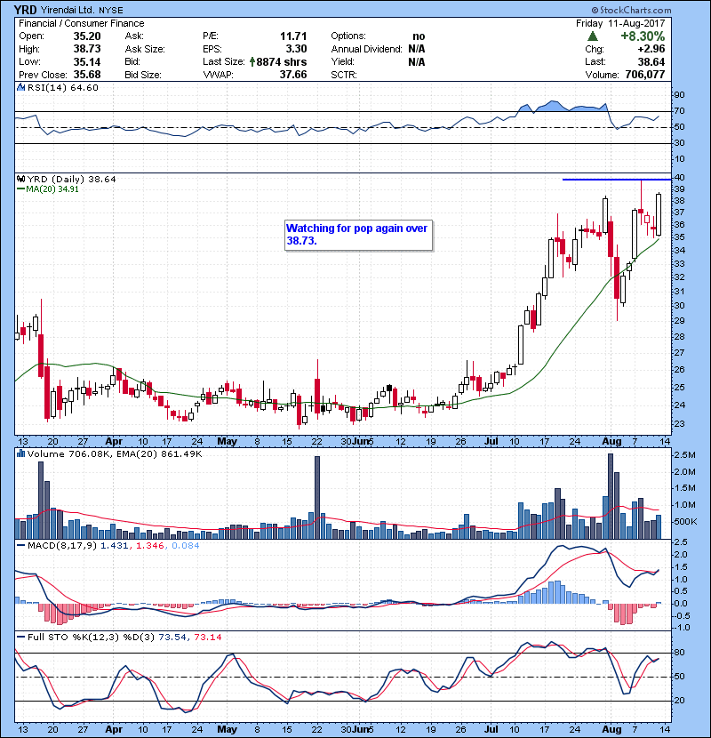The image size is (711, 738).
Task: Click the RSI(14) indicator icon
Action: [x=20, y=87]
